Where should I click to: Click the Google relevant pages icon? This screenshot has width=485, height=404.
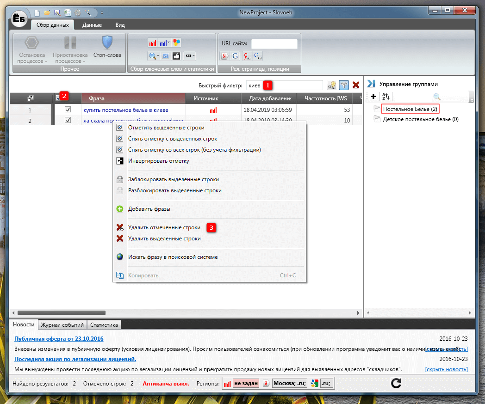tap(235, 56)
